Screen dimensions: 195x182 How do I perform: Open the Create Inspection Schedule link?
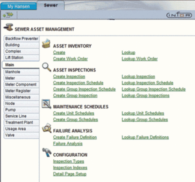coord(78,83)
